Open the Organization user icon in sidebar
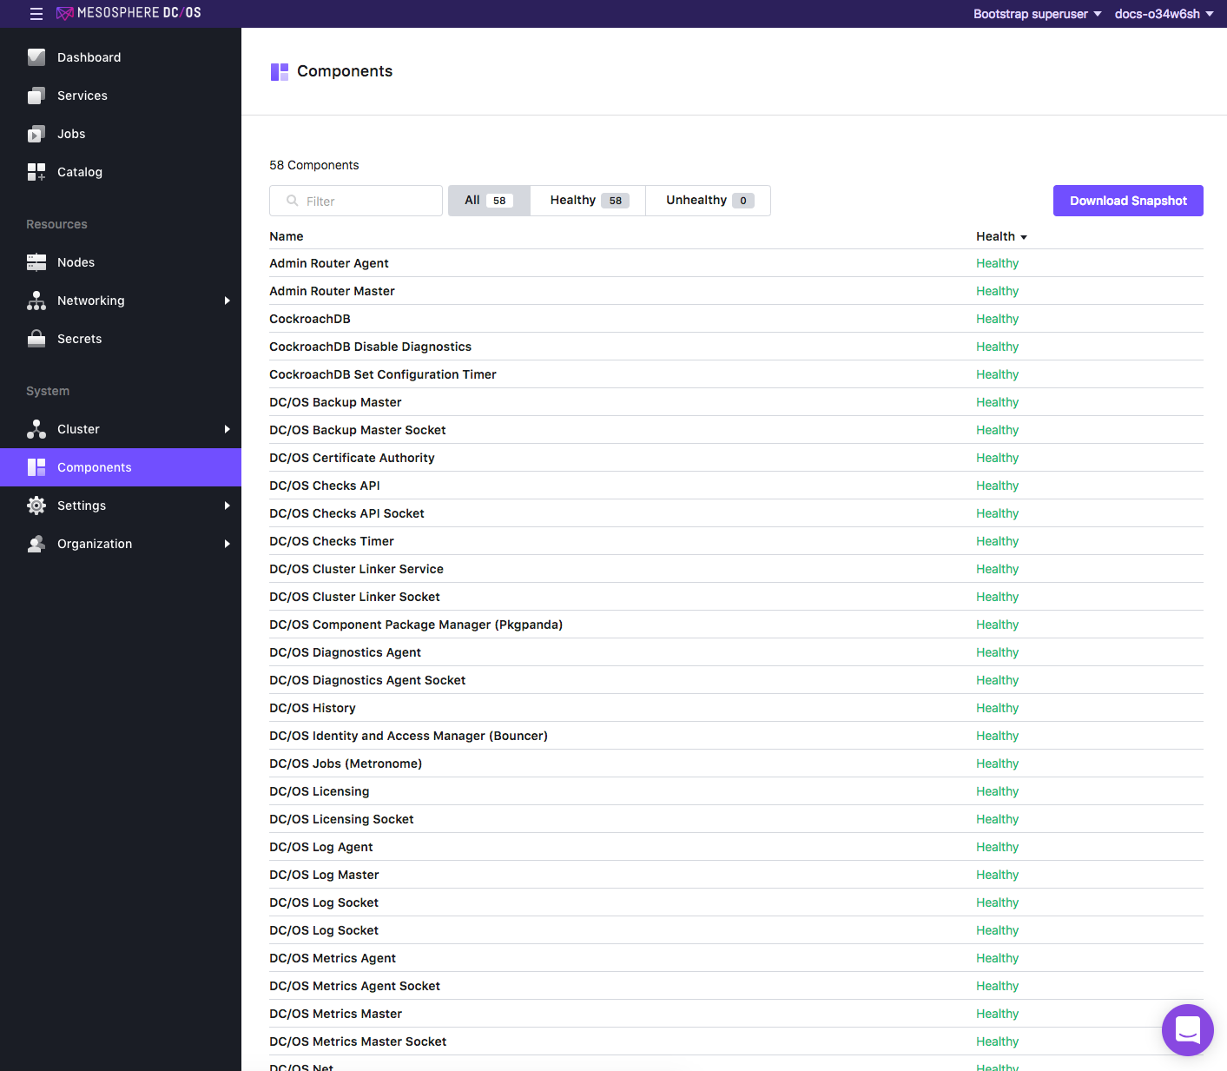This screenshot has height=1071, width=1227. click(x=36, y=544)
